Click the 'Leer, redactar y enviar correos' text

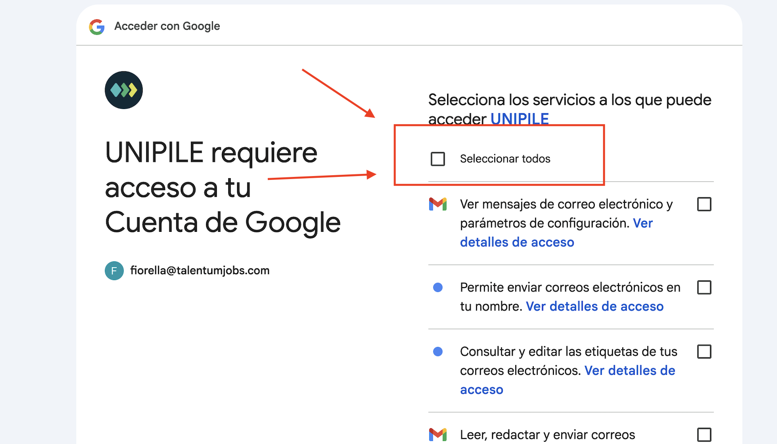tap(548, 435)
